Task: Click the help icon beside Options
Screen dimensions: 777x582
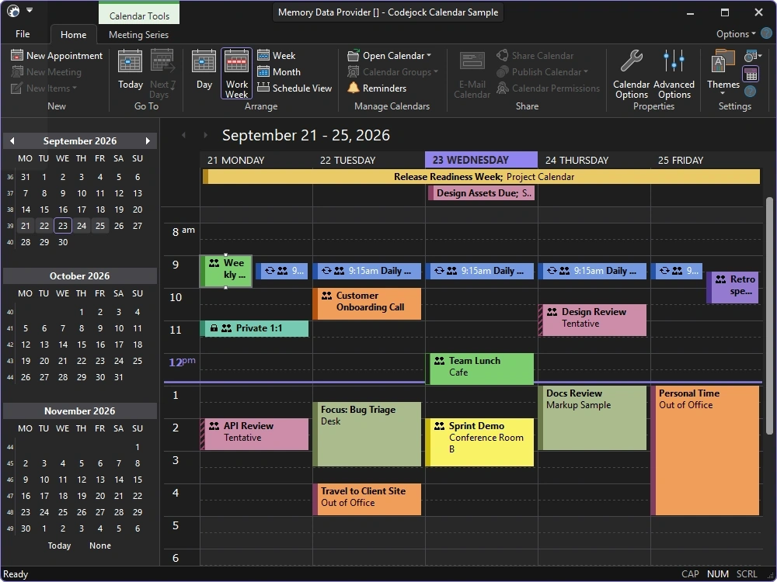Action: pyautogui.click(x=766, y=33)
